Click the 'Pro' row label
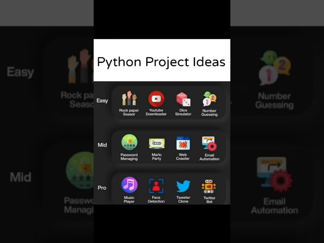The height and width of the screenshot is (243, 324). click(102, 188)
